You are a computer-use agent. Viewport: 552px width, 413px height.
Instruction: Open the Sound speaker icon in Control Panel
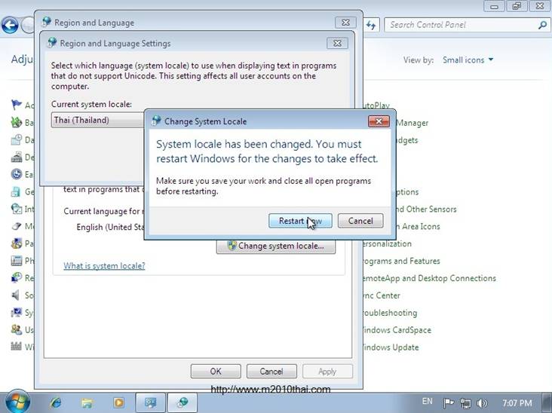click(x=16, y=295)
